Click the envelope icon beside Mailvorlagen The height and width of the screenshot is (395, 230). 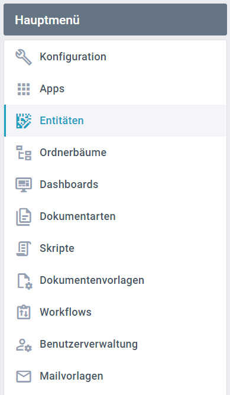point(24,376)
